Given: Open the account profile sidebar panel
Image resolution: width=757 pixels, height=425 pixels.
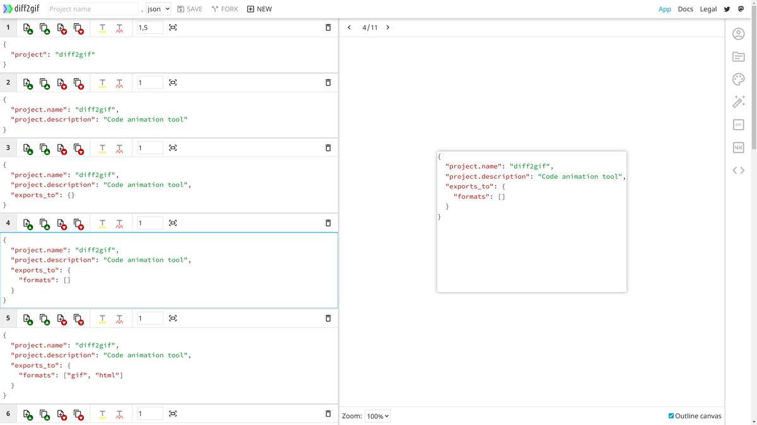Looking at the screenshot, I should tap(739, 33).
